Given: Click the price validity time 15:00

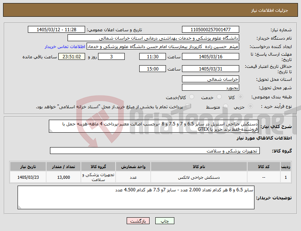Looking at the screenshot, I should pyautogui.click(x=153, y=69).
